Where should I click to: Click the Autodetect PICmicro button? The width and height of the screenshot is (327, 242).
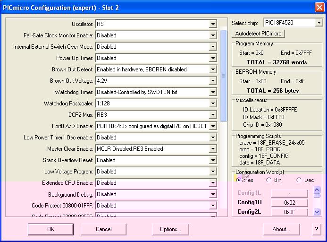coord(258,34)
